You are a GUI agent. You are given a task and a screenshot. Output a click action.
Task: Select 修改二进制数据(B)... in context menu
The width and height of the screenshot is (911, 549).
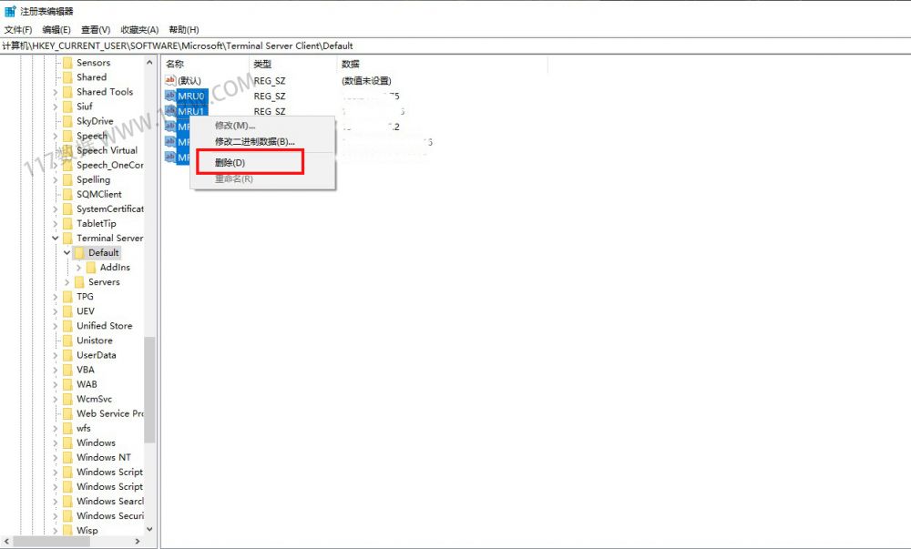pyautogui.click(x=254, y=141)
